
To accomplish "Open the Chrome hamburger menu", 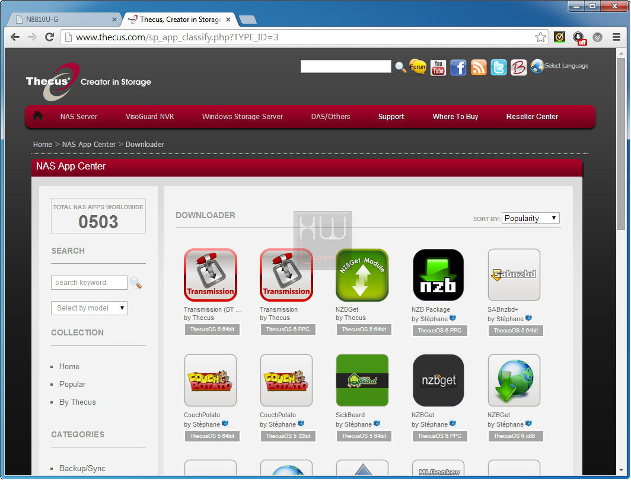I will (616, 37).
